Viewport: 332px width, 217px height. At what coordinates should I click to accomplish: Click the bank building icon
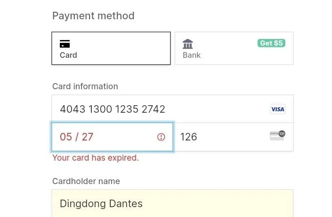coord(187,44)
